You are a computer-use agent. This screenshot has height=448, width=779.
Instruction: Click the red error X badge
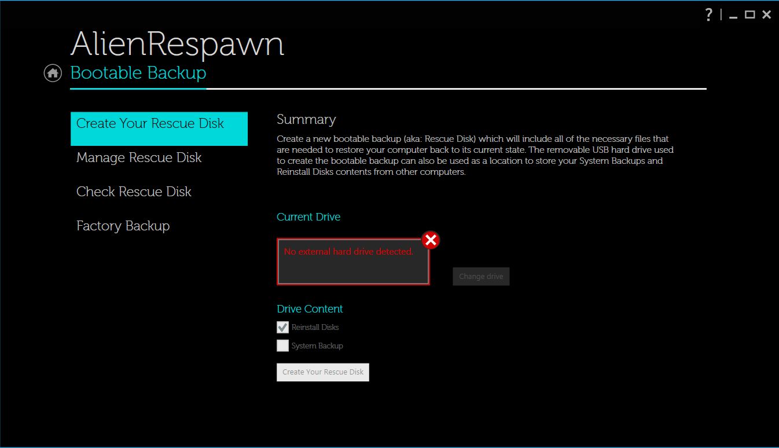430,240
